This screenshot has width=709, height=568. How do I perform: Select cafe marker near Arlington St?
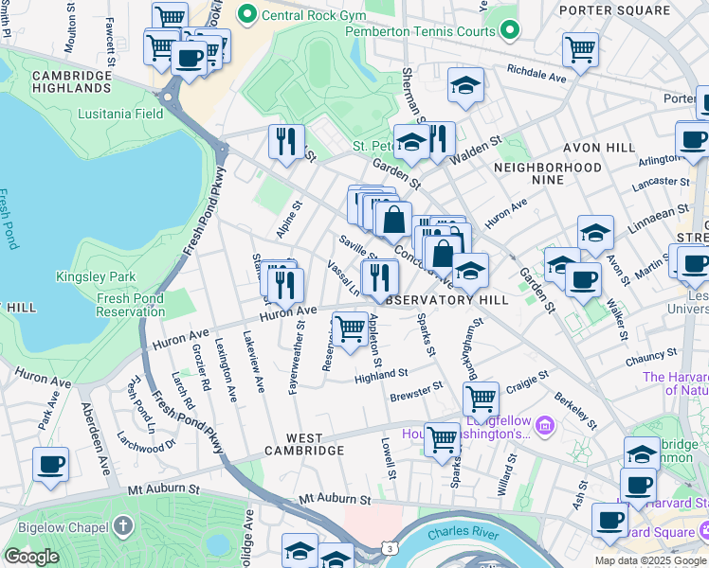pyautogui.click(x=693, y=142)
